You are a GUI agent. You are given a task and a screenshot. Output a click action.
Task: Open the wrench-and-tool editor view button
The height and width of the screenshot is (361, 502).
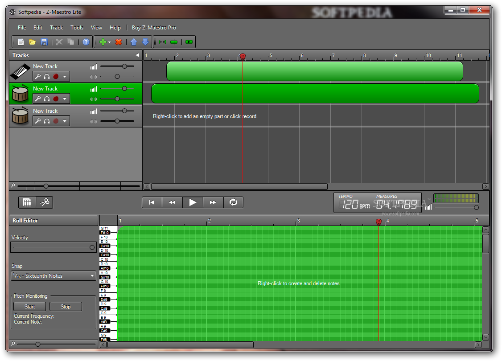(x=45, y=202)
